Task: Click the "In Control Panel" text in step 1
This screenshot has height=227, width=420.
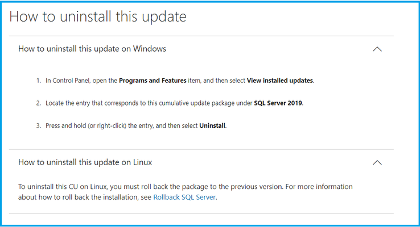Action: [x=68, y=81]
